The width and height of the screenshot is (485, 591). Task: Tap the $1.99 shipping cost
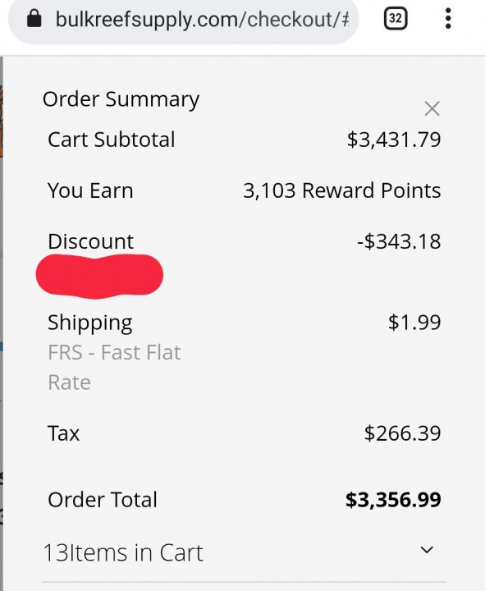(414, 323)
